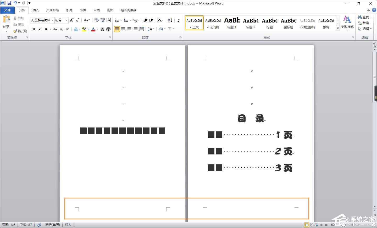Open the Font dialog launcher in 字体 group

(110, 38)
